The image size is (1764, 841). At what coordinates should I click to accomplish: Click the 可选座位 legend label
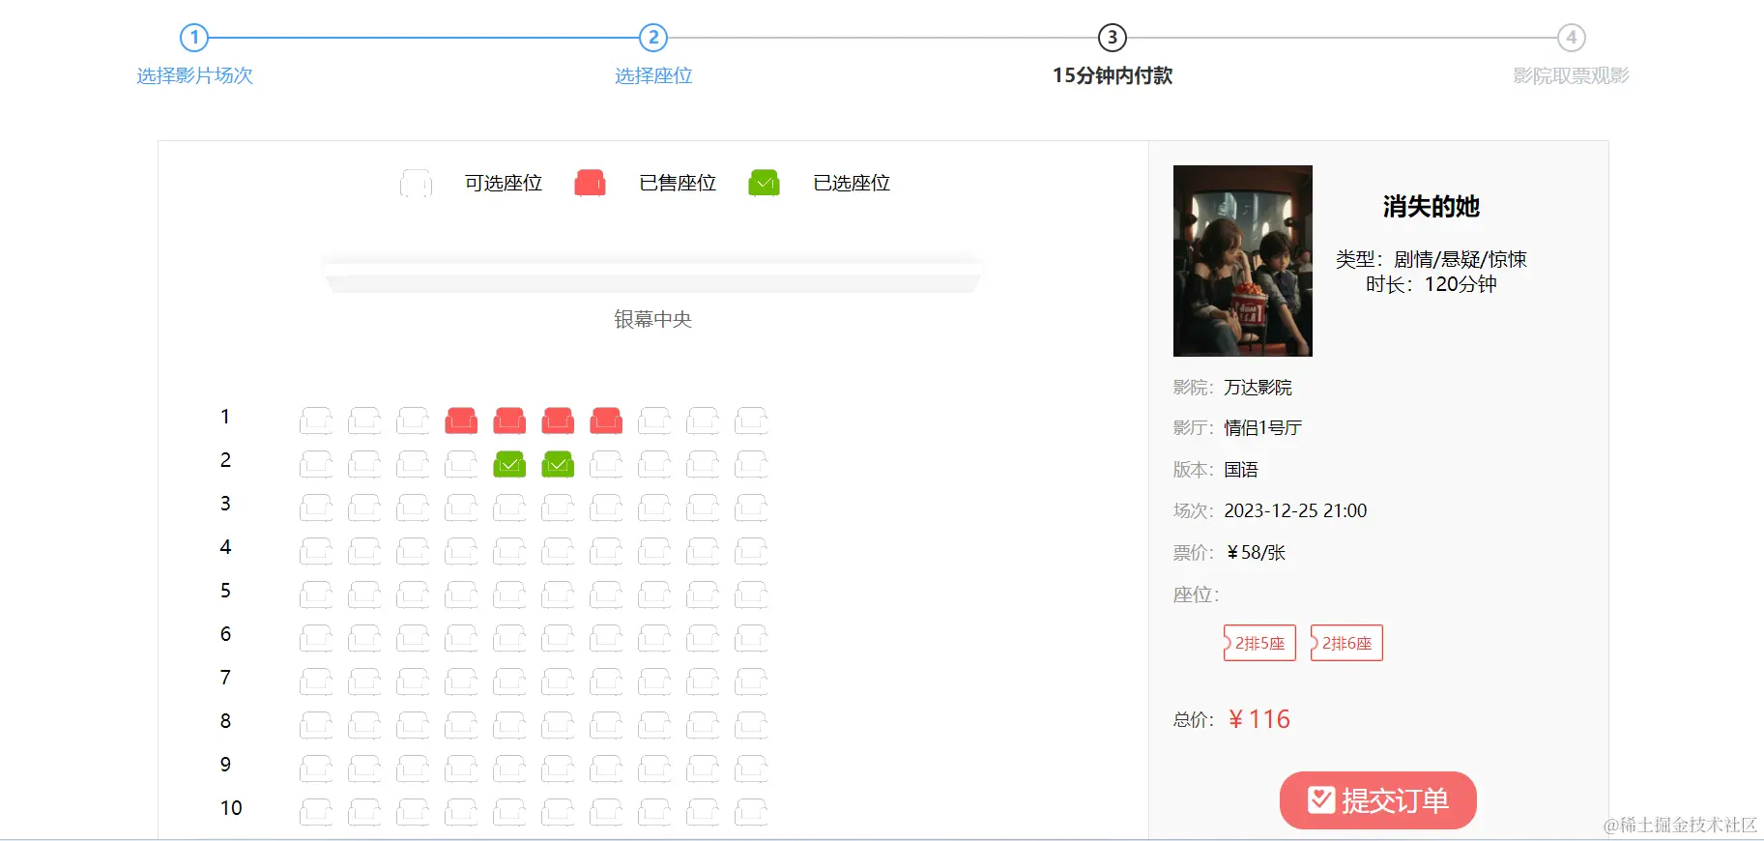tap(504, 183)
